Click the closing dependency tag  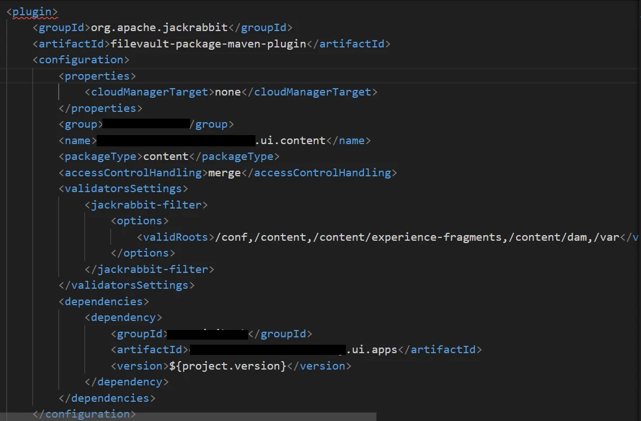click(127, 382)
